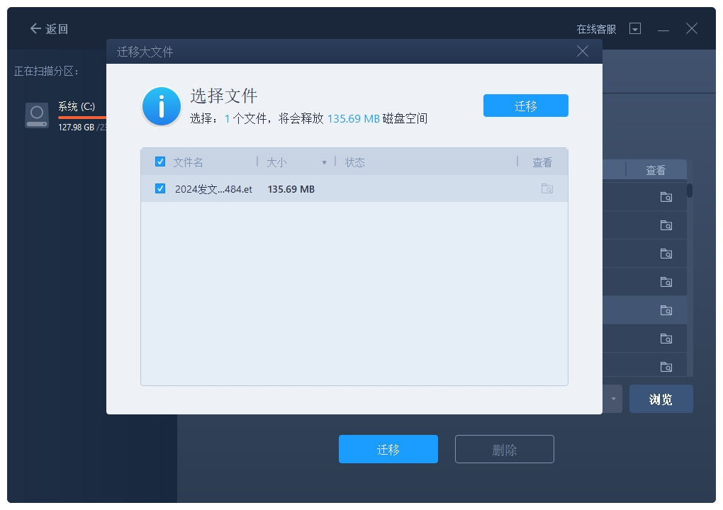Image resolution: width=723 pixels, height=510 pixels.
Task: Click the 文件名 column header
Action: click(189, 162)
